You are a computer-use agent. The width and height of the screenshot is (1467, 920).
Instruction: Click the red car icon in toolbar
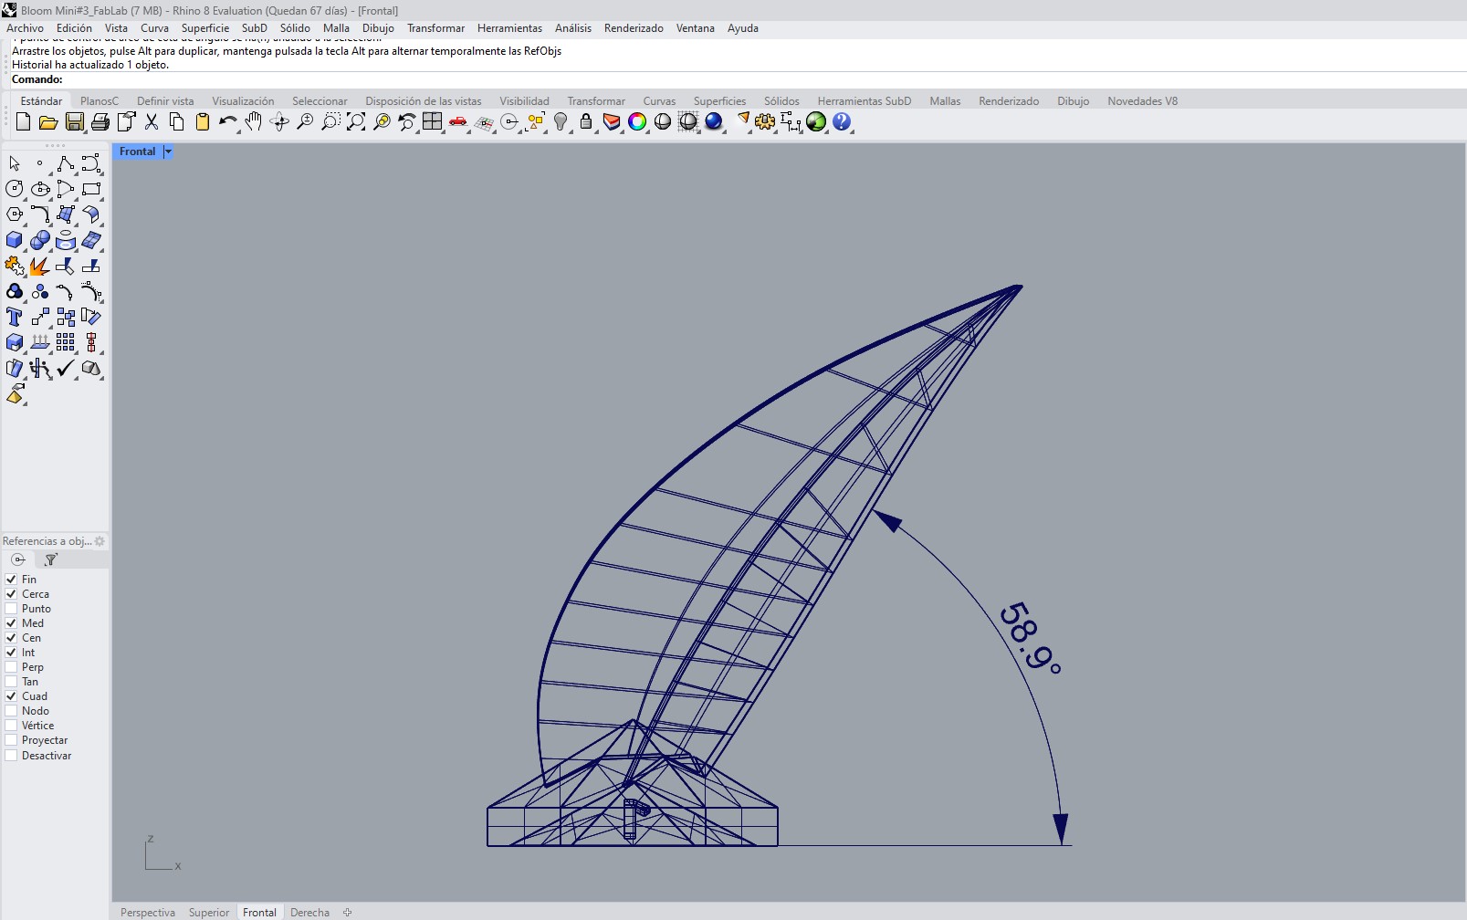point(458,122)
